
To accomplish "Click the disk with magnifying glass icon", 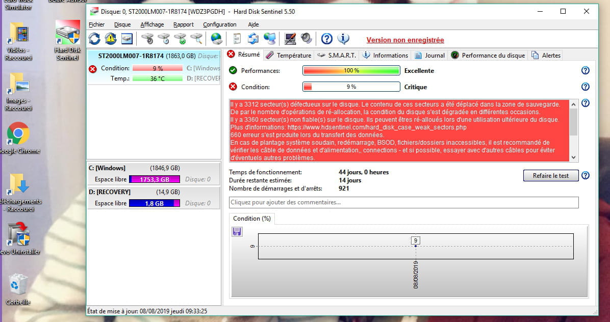I will pyautogui.click(x=196, y=38).
